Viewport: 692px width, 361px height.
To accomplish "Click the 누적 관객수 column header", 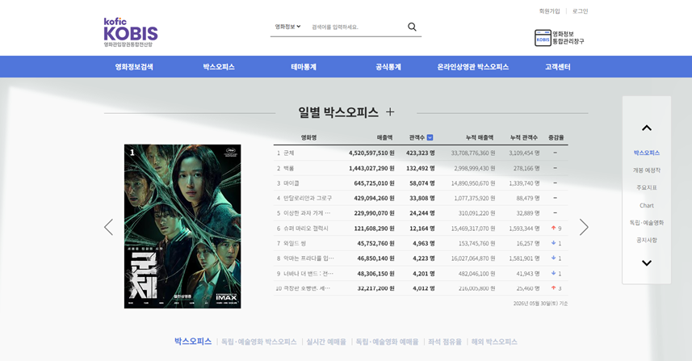I will click(x=524, y=137).
